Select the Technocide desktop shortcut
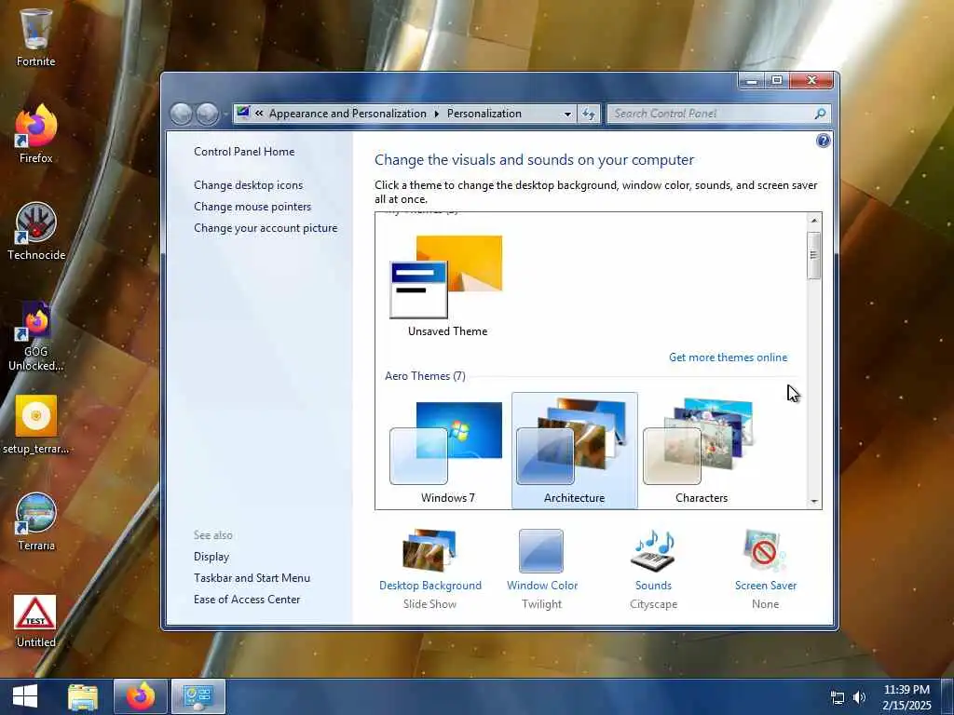Image resolution: width=954 pixels, height=715 pixels. tap(36, 231)
